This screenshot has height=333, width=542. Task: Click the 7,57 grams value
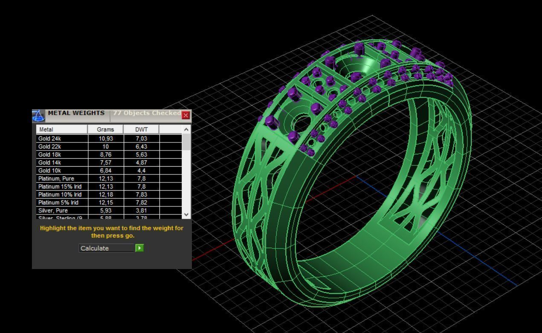pos(105,162)
